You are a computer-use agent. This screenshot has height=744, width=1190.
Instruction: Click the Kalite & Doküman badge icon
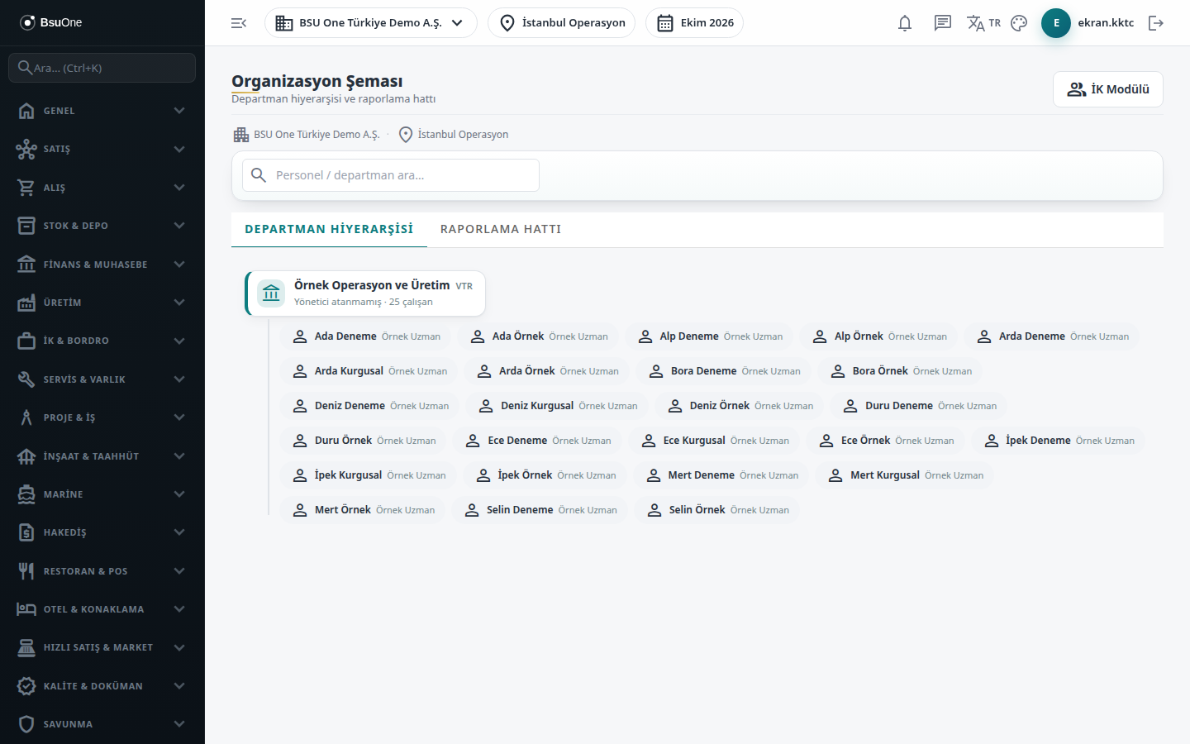pos(26,686)
